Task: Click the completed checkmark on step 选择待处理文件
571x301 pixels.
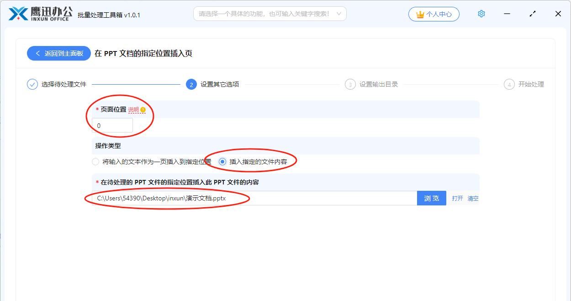Action: tap(31, 84)
